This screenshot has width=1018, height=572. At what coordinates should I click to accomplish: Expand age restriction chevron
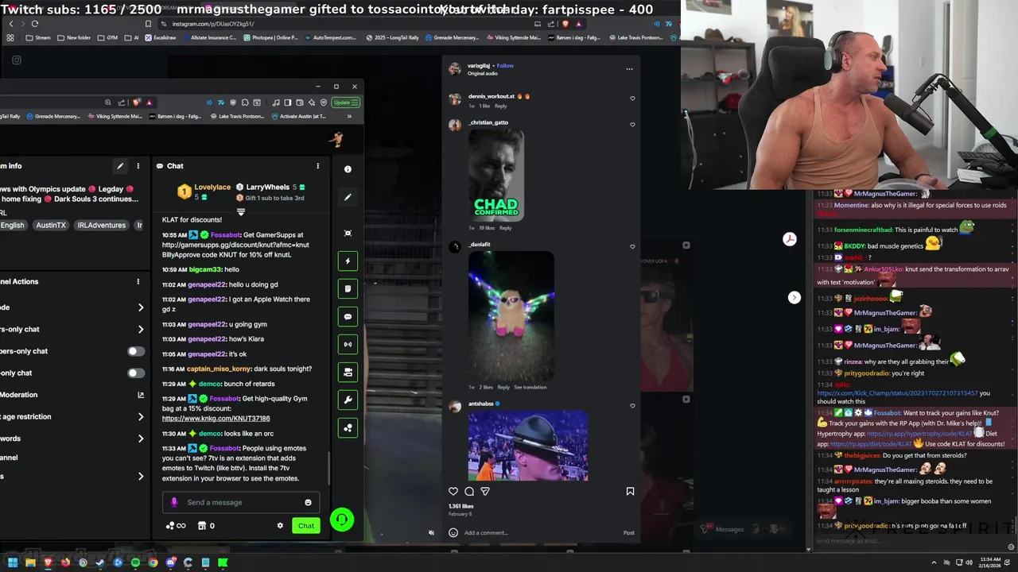(x=141, y=416)
